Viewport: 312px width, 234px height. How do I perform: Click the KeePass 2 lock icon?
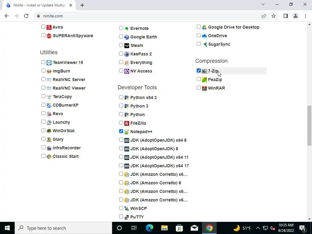127,54
